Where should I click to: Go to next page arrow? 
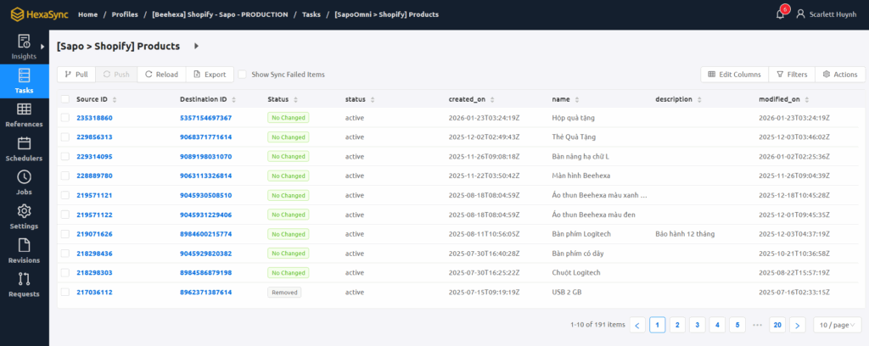(x=797, y=325)
